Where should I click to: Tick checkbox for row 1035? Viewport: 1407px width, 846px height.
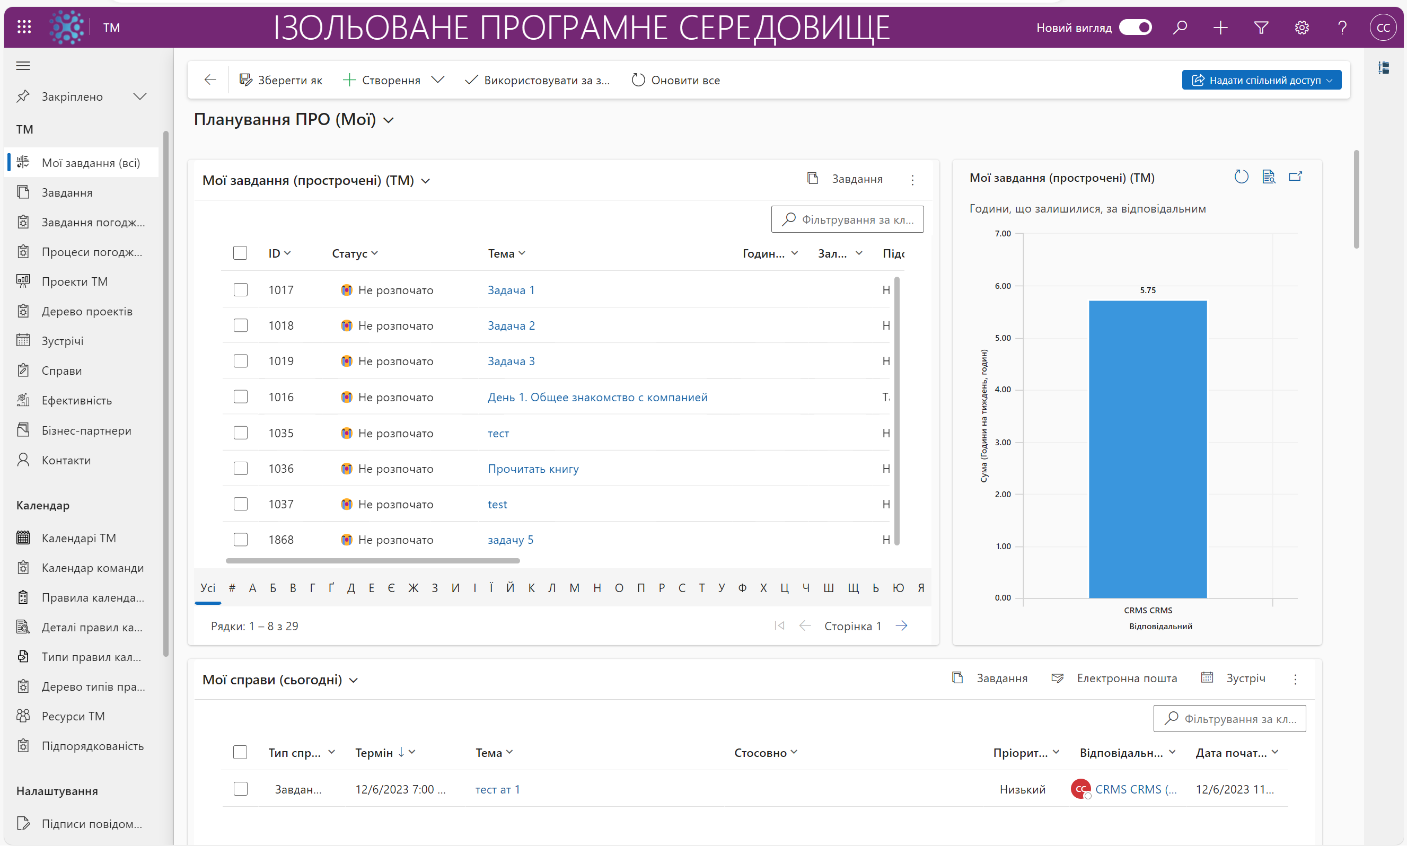[241, 433]
